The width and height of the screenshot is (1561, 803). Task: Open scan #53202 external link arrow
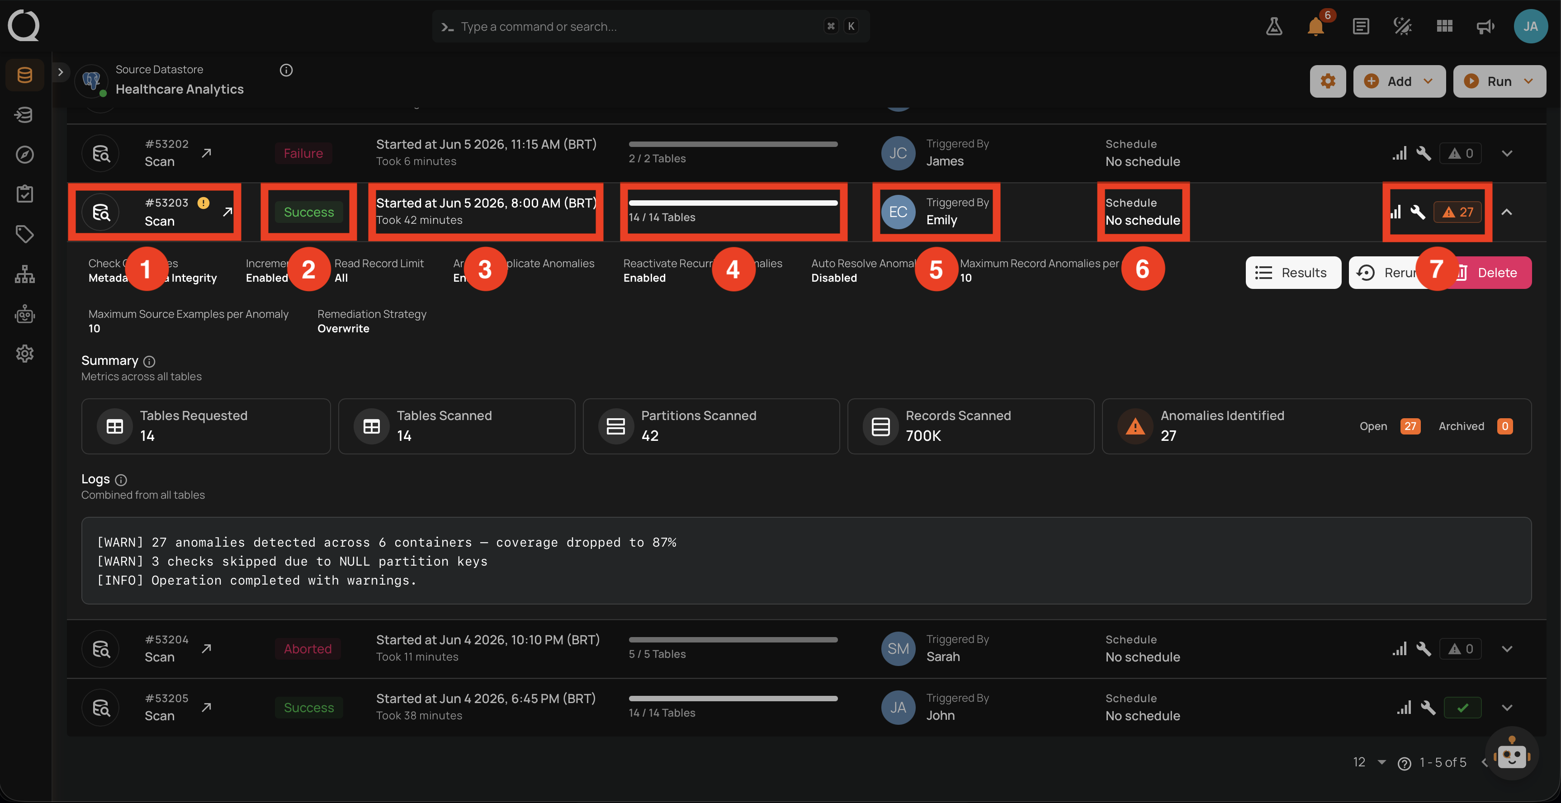(x=207, y=153)
